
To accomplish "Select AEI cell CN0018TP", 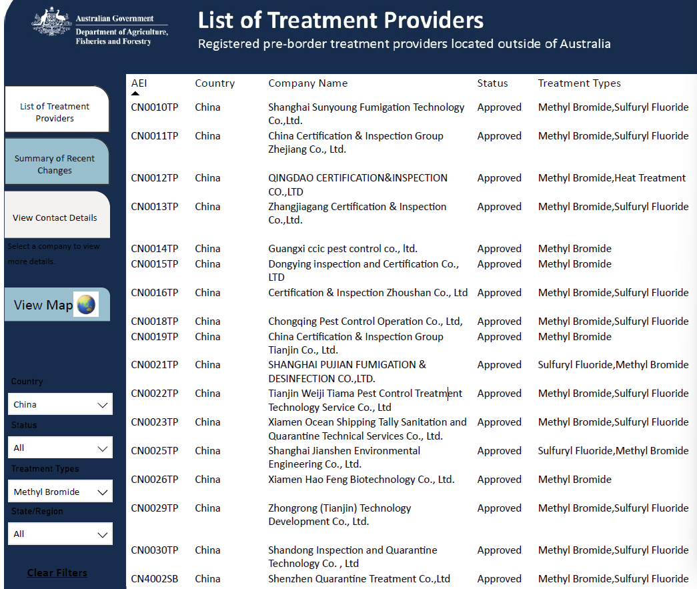I will 155,322.
